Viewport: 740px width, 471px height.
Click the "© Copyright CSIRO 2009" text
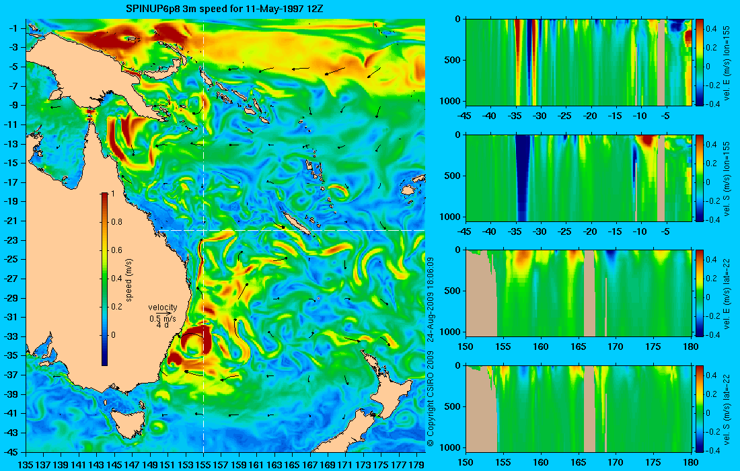[430, 400]
